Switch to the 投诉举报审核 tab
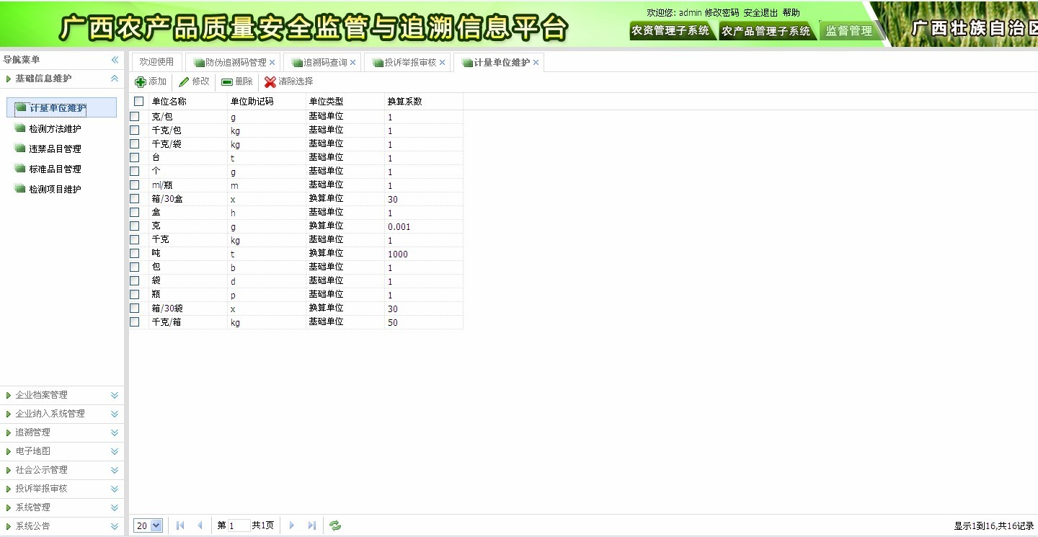This screenshot has height=537, width=1038. pyautogui.click(x=407, y=62)
